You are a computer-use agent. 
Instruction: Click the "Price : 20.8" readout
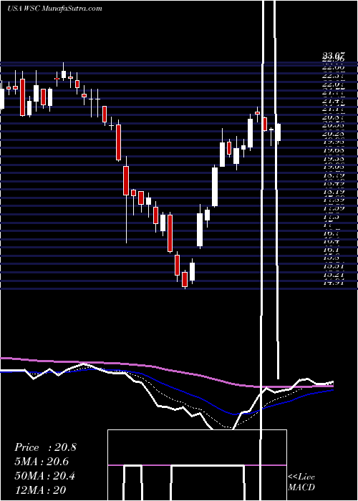[x=45, y=447]
